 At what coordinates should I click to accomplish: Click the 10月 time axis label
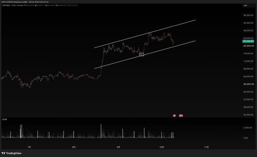pos(162,147)
